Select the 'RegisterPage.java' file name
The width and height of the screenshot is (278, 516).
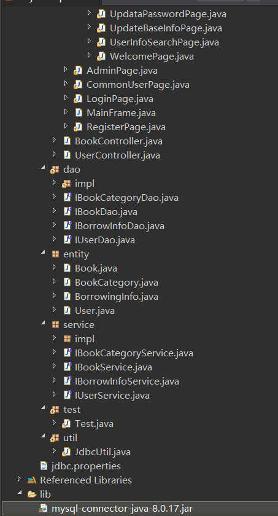(x=126, y=127)
